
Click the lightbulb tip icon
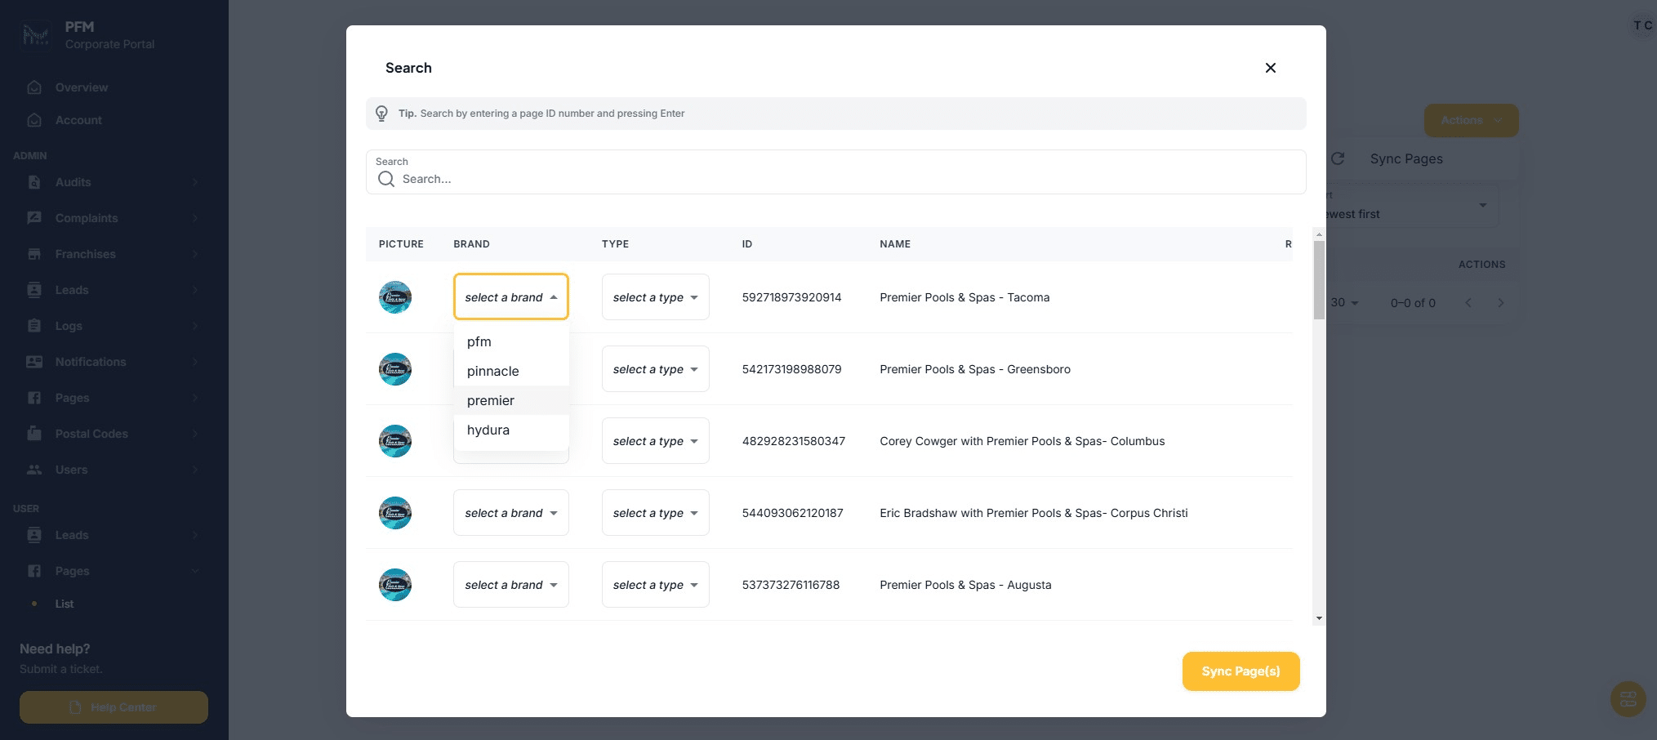[x=381, y=114]
